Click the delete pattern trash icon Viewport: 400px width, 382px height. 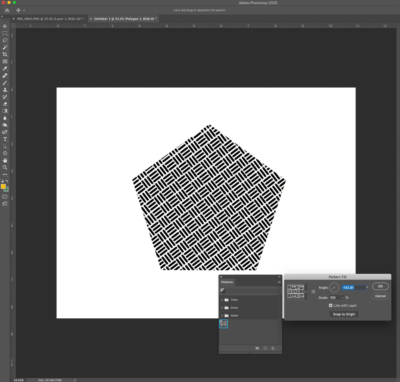[x=273, y=348]
